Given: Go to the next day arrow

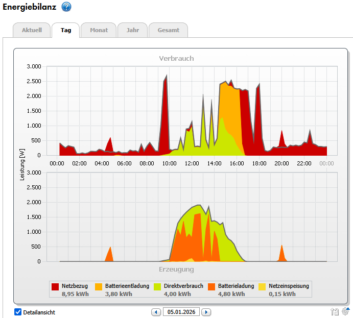Looking at the screenshot, I should tap(206, 312).
